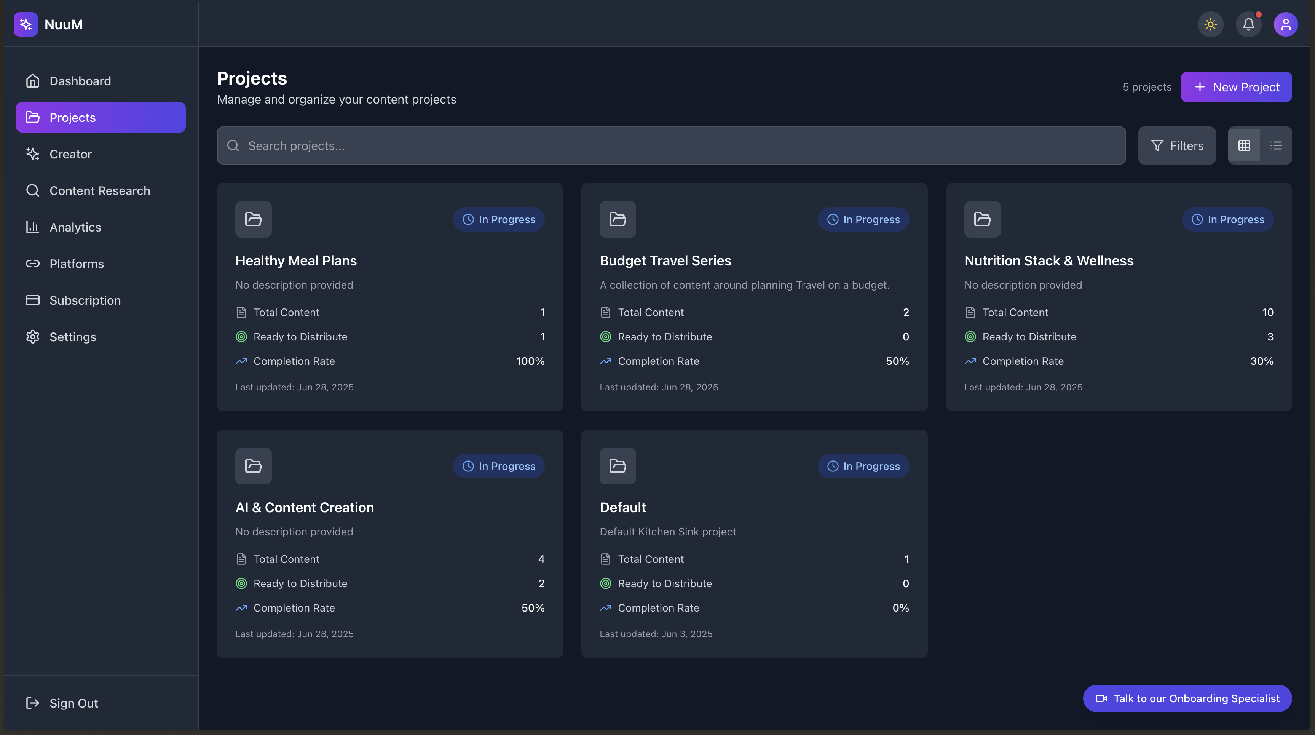Open notifications bell icon

pos(1248,24)
